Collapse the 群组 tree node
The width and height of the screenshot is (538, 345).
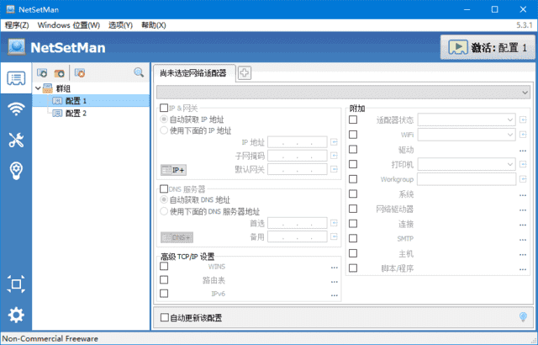(38, 88)
